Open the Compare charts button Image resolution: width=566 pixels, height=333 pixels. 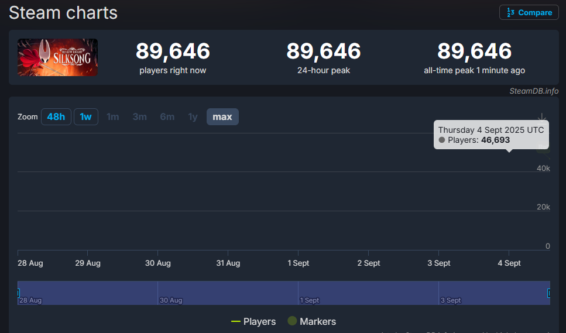[529, 13]
